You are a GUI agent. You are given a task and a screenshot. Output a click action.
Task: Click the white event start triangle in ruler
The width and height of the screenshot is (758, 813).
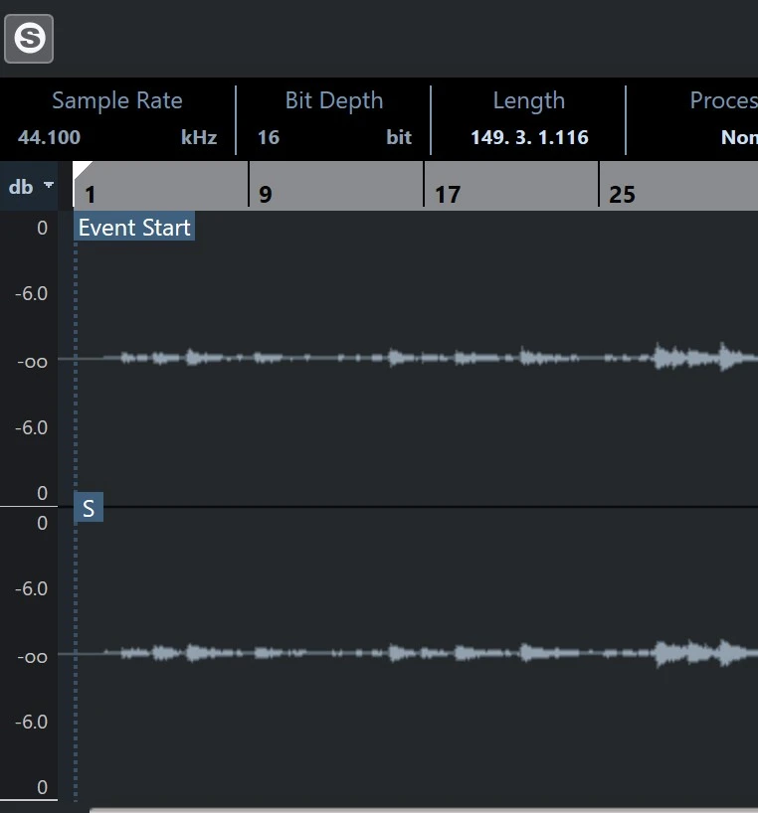[82, 170]
